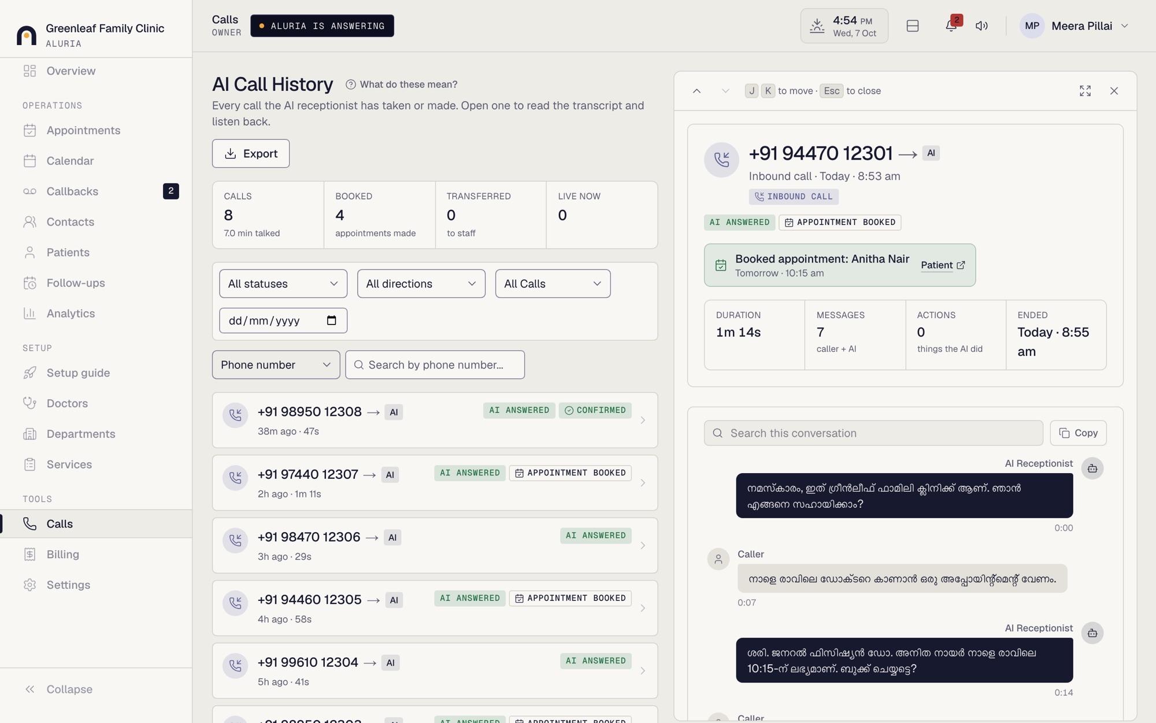The height and width of the screenshot is (723, 1156).
Task: Click the Collapse sidebar arrows icon
Action: click(x=30, y=689)
